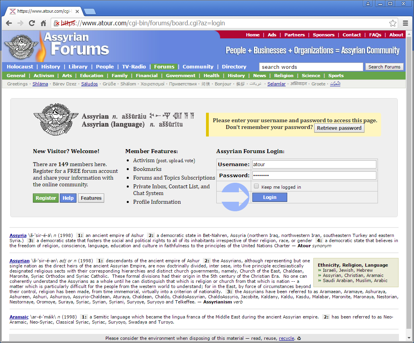414x343 pixels.
Task: Open the Ads link
Action: click(x=272, y=35)
